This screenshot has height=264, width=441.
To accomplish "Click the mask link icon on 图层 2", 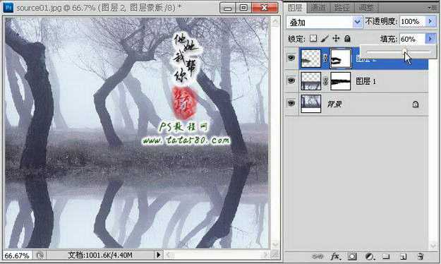I will (x=325, y=59).
